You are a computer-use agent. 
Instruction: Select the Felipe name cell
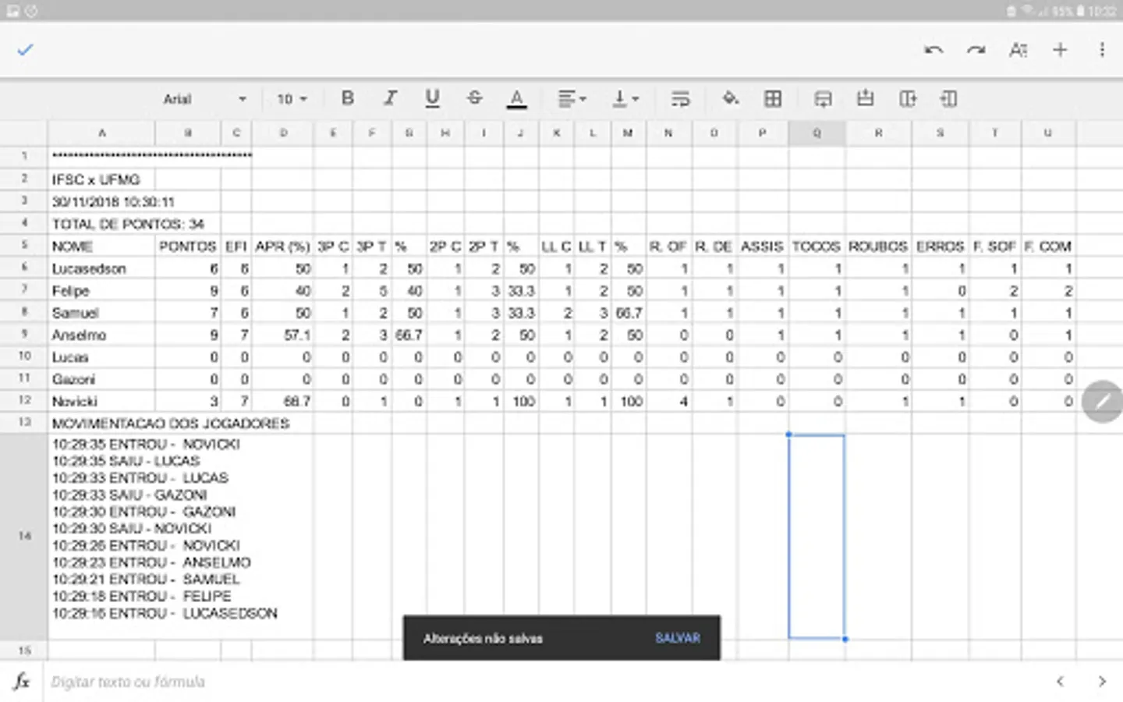(x=101, y=291)
